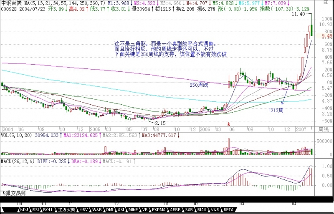Switch to the KDJ indicator tab
Viewport: 334px width, 214px height.
(24, 210)
